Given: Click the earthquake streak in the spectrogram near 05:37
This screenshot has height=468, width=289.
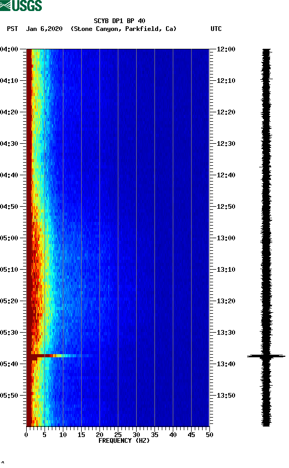Looking at the screenshot, I should point(60,356).
